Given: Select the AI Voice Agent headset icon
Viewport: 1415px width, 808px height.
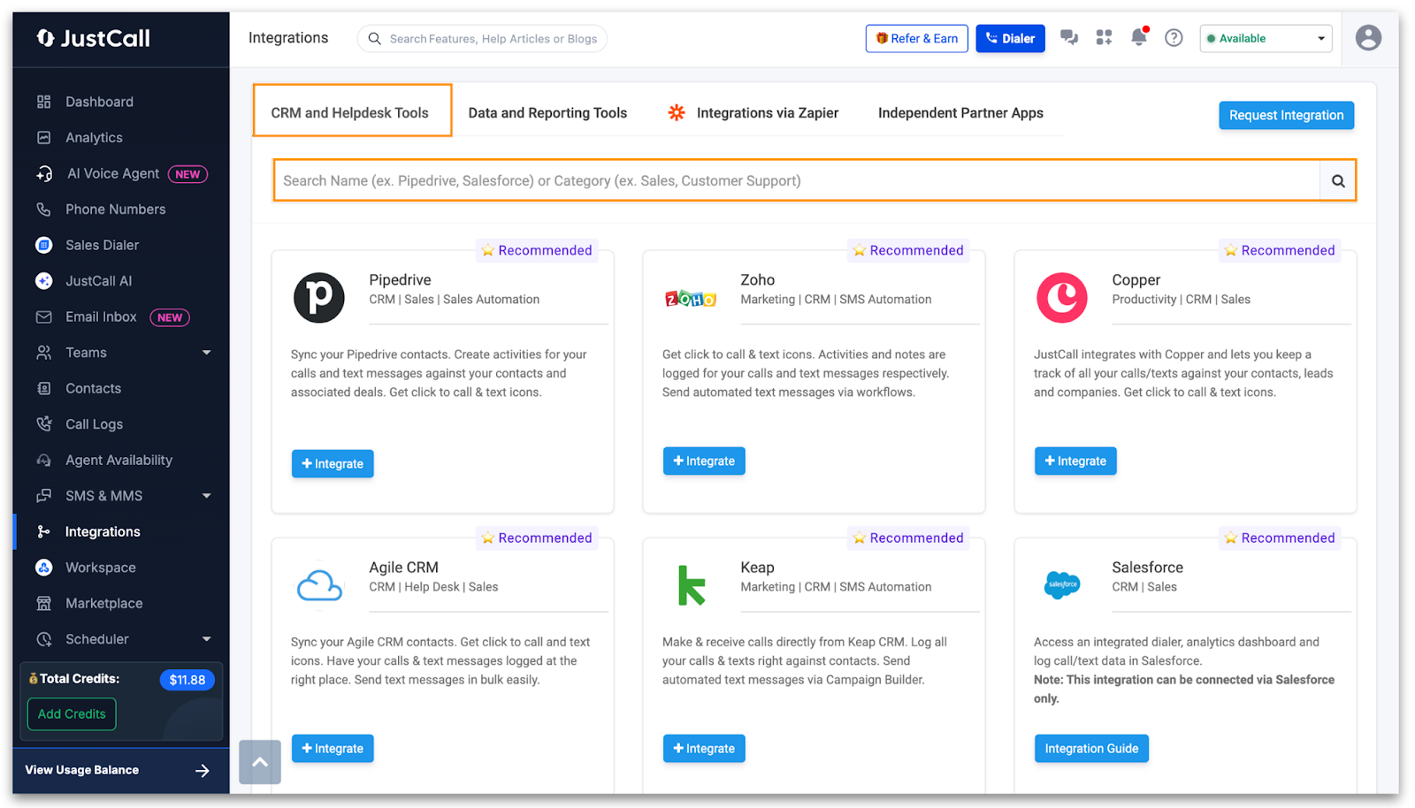Looking at the screenshot, I should [x=43, y=173].
